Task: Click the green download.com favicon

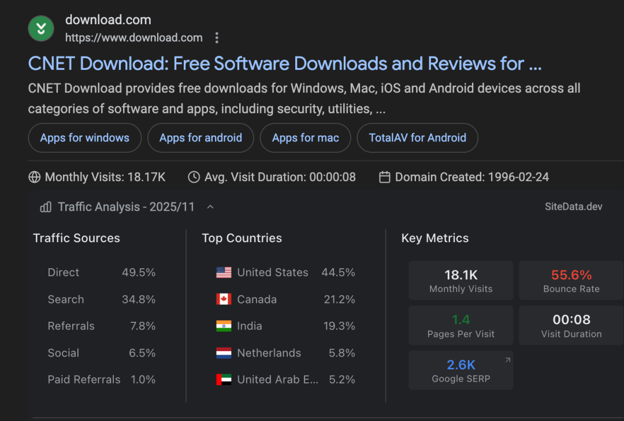Action: [41, 29]
